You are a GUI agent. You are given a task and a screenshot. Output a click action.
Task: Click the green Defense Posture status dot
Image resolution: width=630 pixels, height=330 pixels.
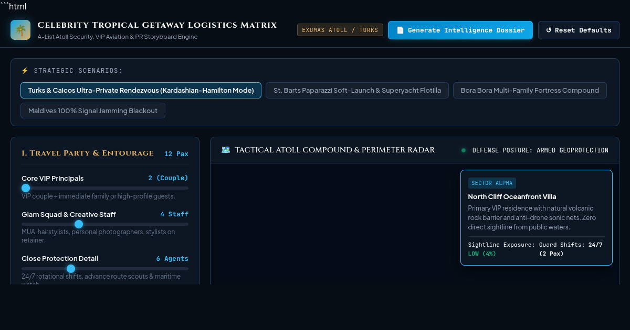click(464, 150)
